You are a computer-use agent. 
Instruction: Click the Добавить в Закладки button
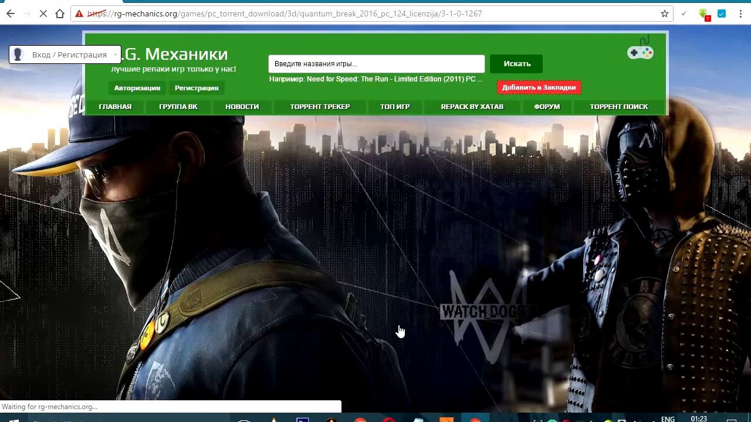[x=539, y=87]
